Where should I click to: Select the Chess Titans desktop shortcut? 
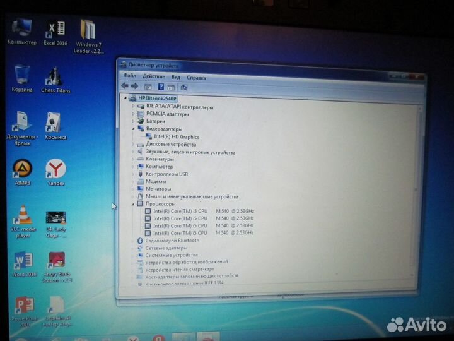tap(55, 80)
